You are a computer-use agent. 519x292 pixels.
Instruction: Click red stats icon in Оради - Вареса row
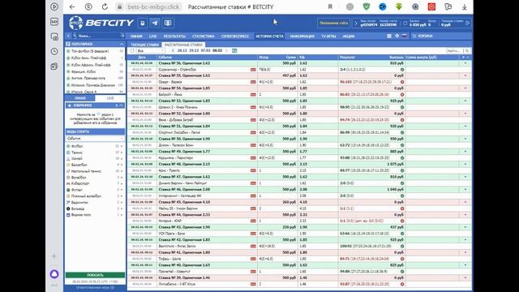253,82
